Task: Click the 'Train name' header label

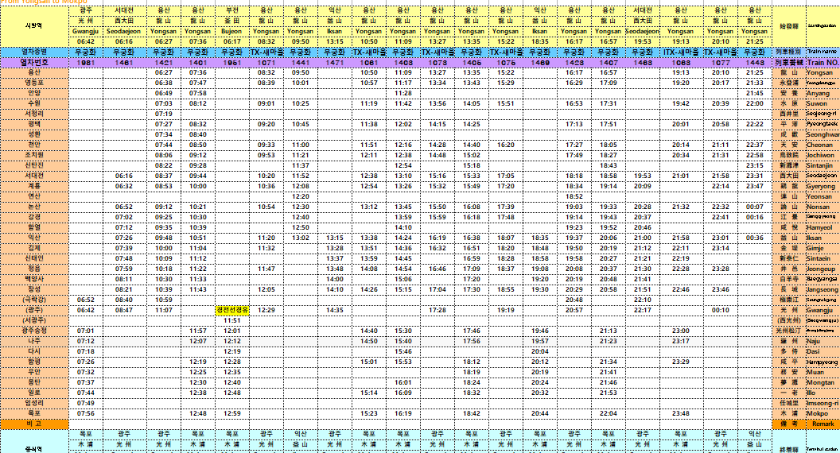Action: tap(822, 52)
